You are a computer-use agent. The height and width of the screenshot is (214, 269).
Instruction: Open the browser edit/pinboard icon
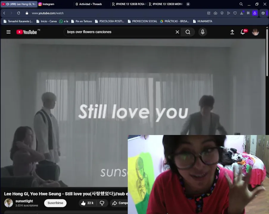(209, 13)
